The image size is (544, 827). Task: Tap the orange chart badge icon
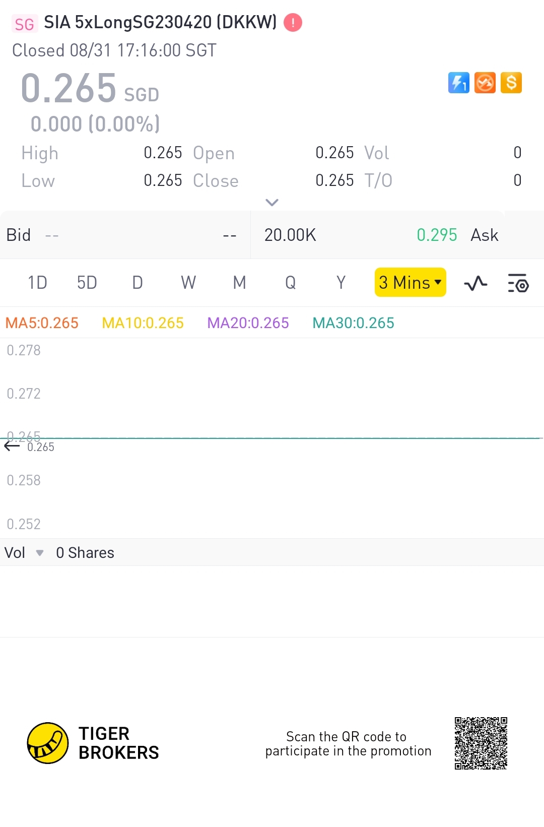(x=485, y=83)
